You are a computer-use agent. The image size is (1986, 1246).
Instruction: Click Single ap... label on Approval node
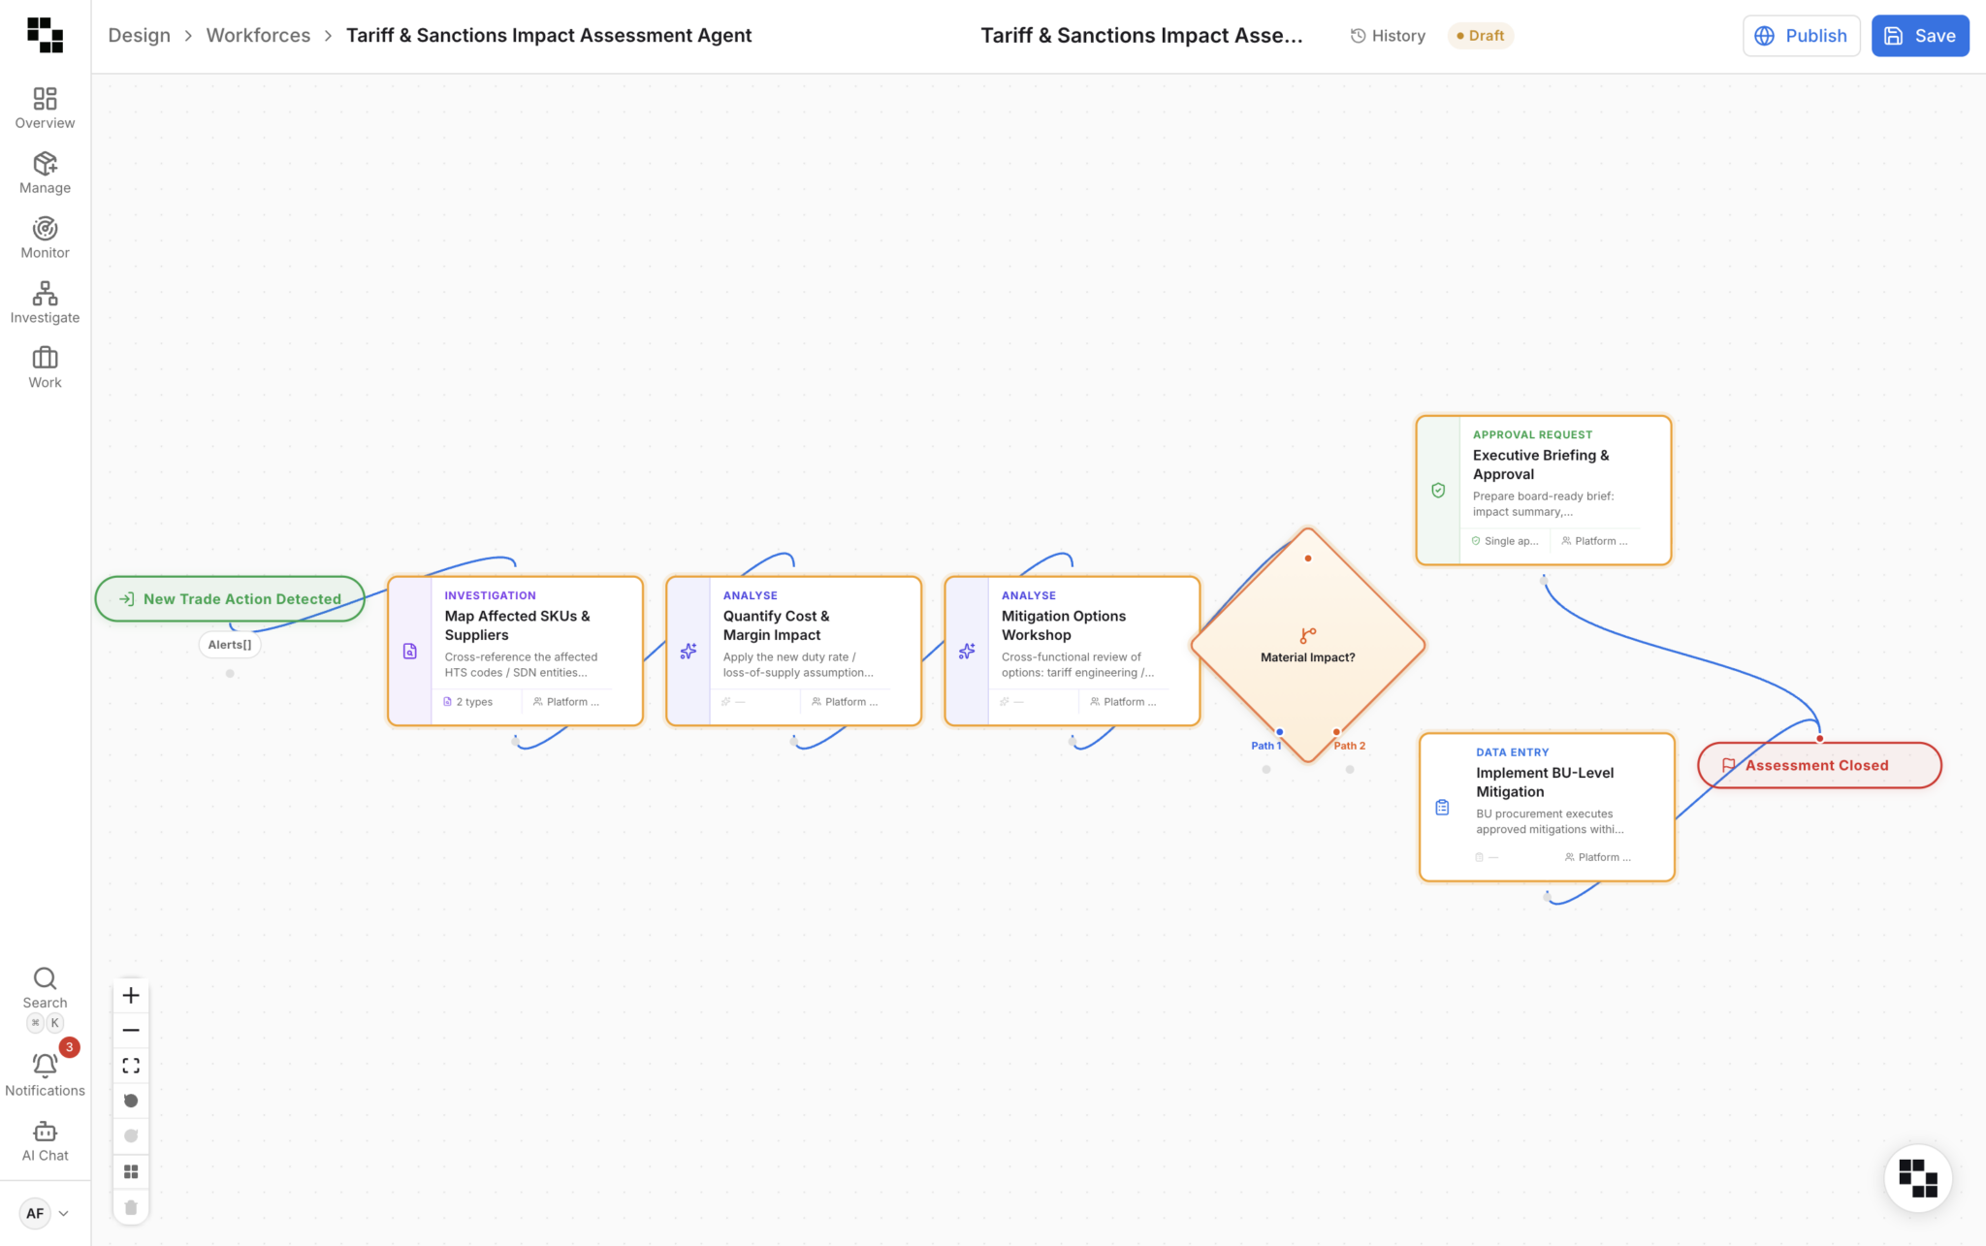coord(1504,540)
